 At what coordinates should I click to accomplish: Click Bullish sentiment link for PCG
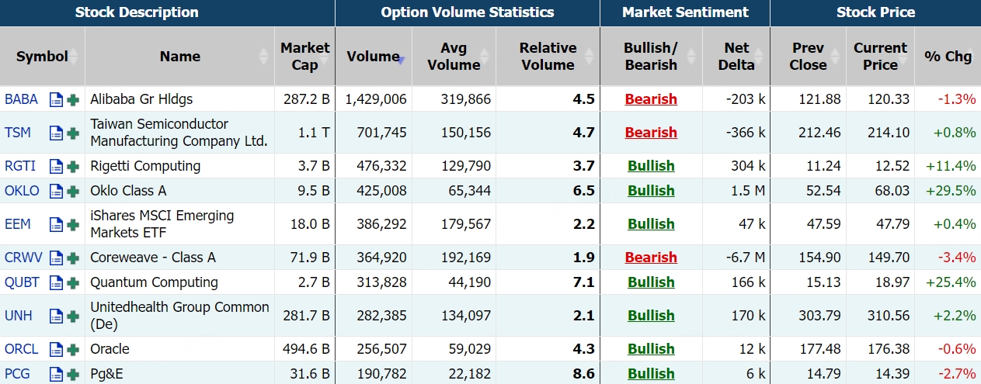651,374
